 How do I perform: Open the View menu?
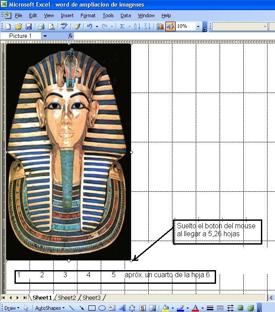point(49,15)
